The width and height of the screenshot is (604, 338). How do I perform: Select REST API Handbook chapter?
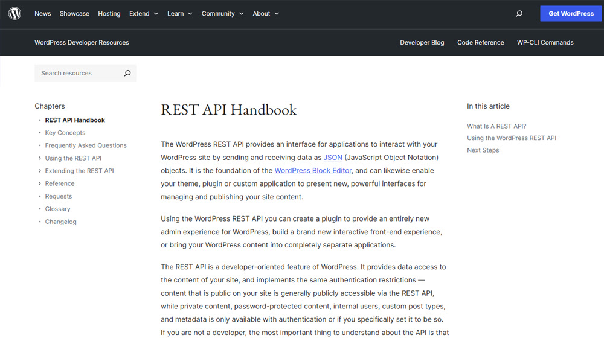pyautogui.click(x=75, y=120)
